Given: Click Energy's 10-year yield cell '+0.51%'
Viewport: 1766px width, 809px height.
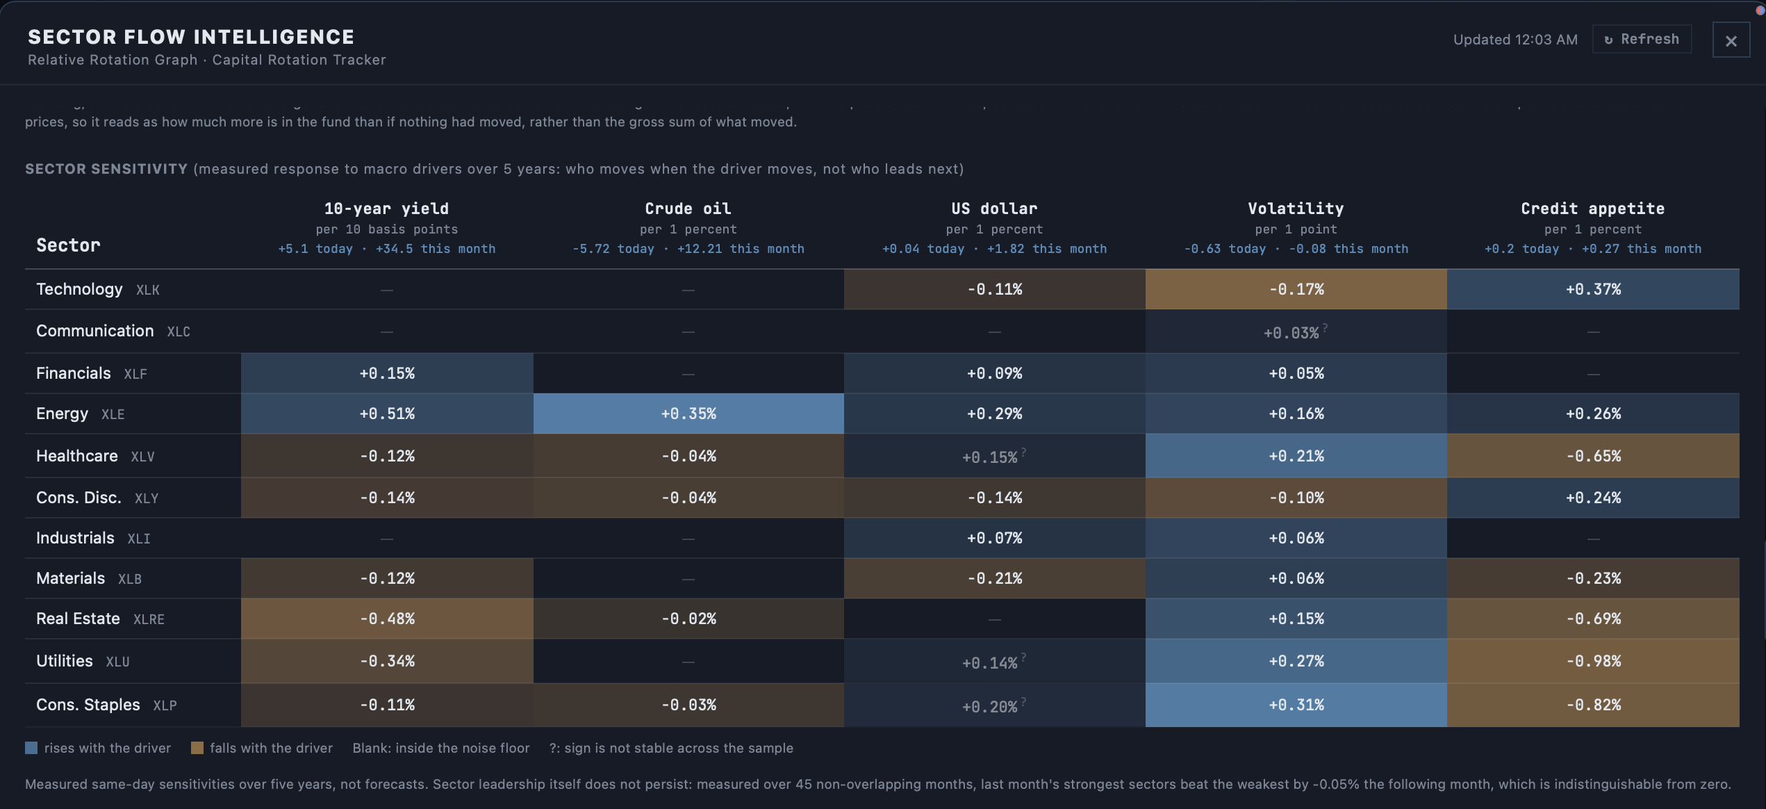Looking at the screenshot, I should pyautogui.click(x=387, y=414).
